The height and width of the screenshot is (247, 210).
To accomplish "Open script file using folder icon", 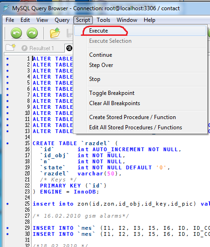I will click(55, 33).
